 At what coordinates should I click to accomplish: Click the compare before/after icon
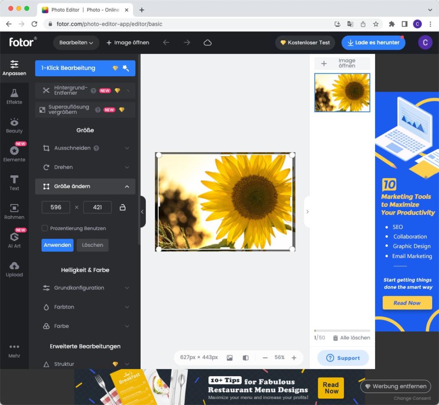pyautogui.click(x=246, y=357)
